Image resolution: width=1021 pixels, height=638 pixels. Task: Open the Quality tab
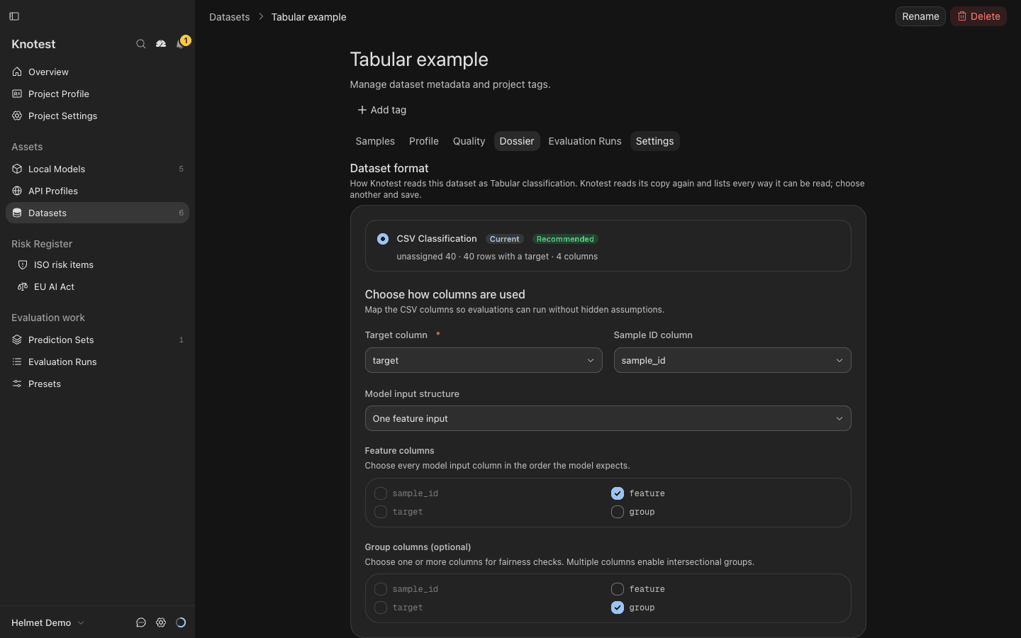469,141
